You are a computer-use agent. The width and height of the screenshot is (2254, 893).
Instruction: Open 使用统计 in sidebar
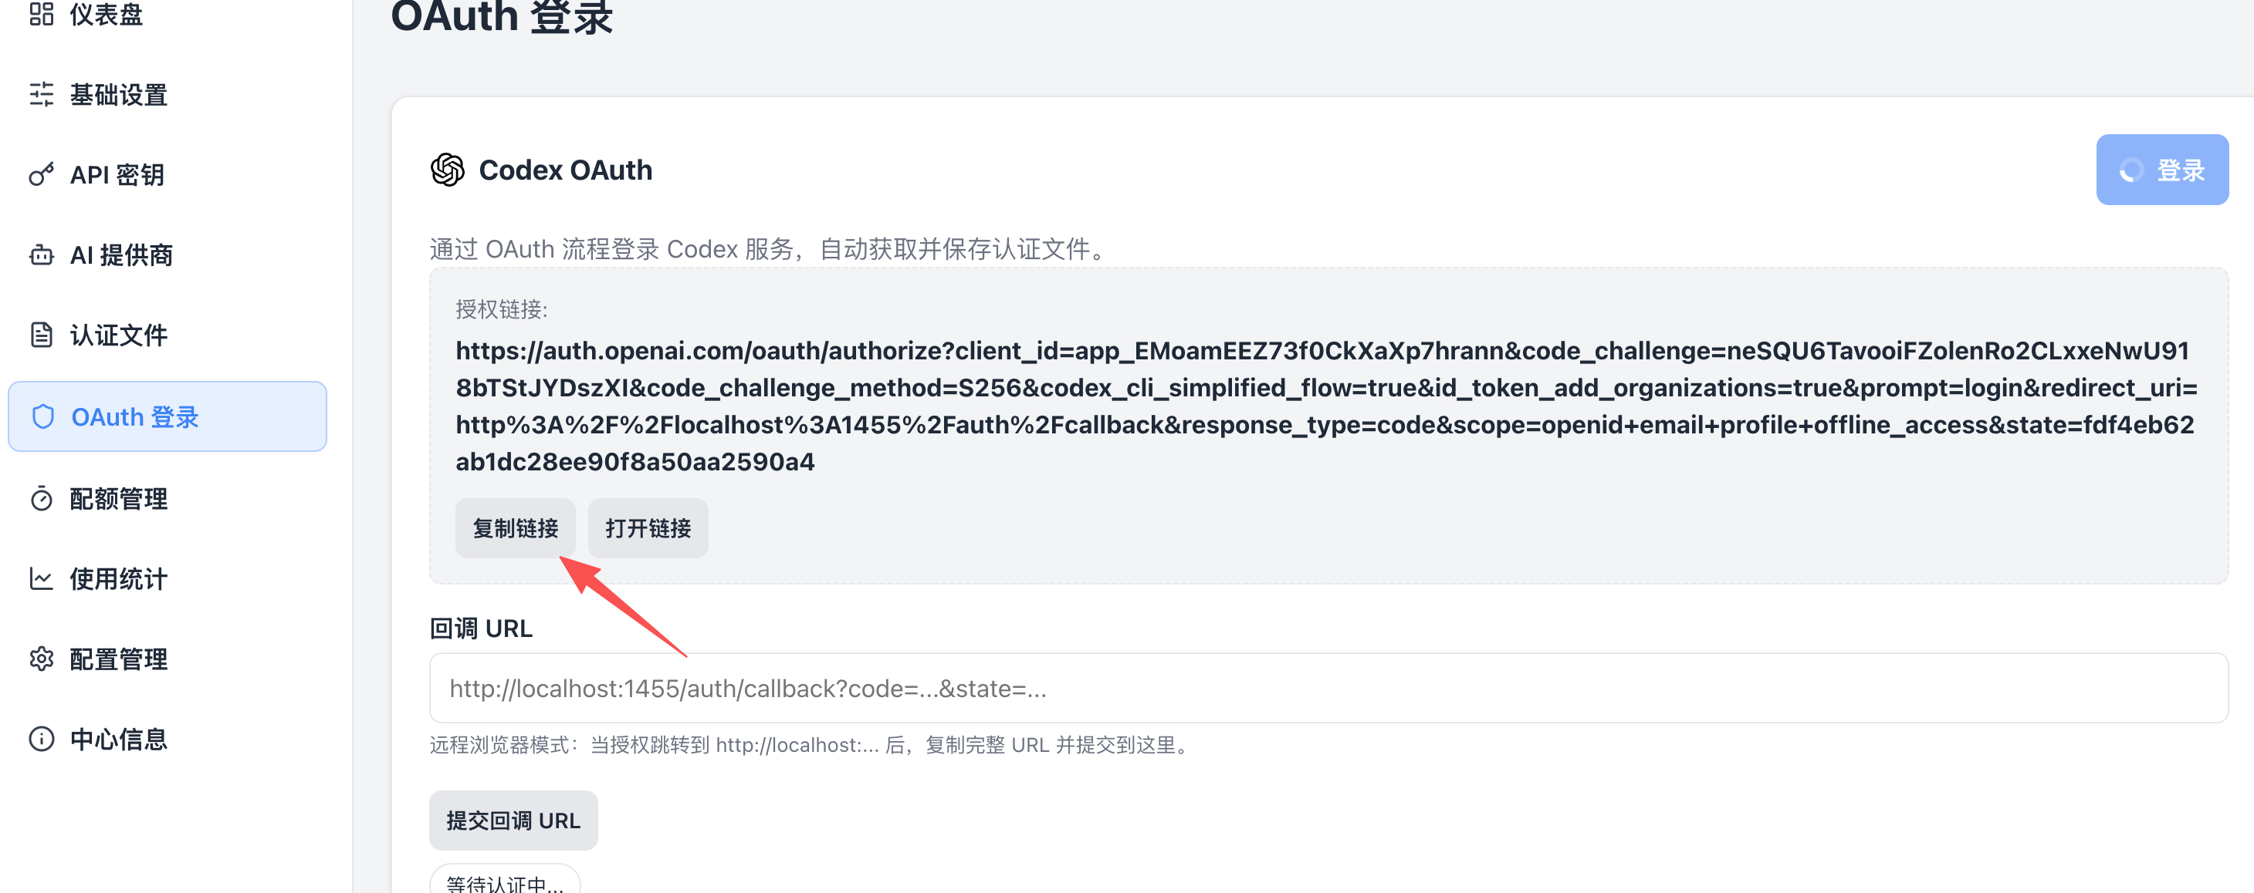[168, 578]
